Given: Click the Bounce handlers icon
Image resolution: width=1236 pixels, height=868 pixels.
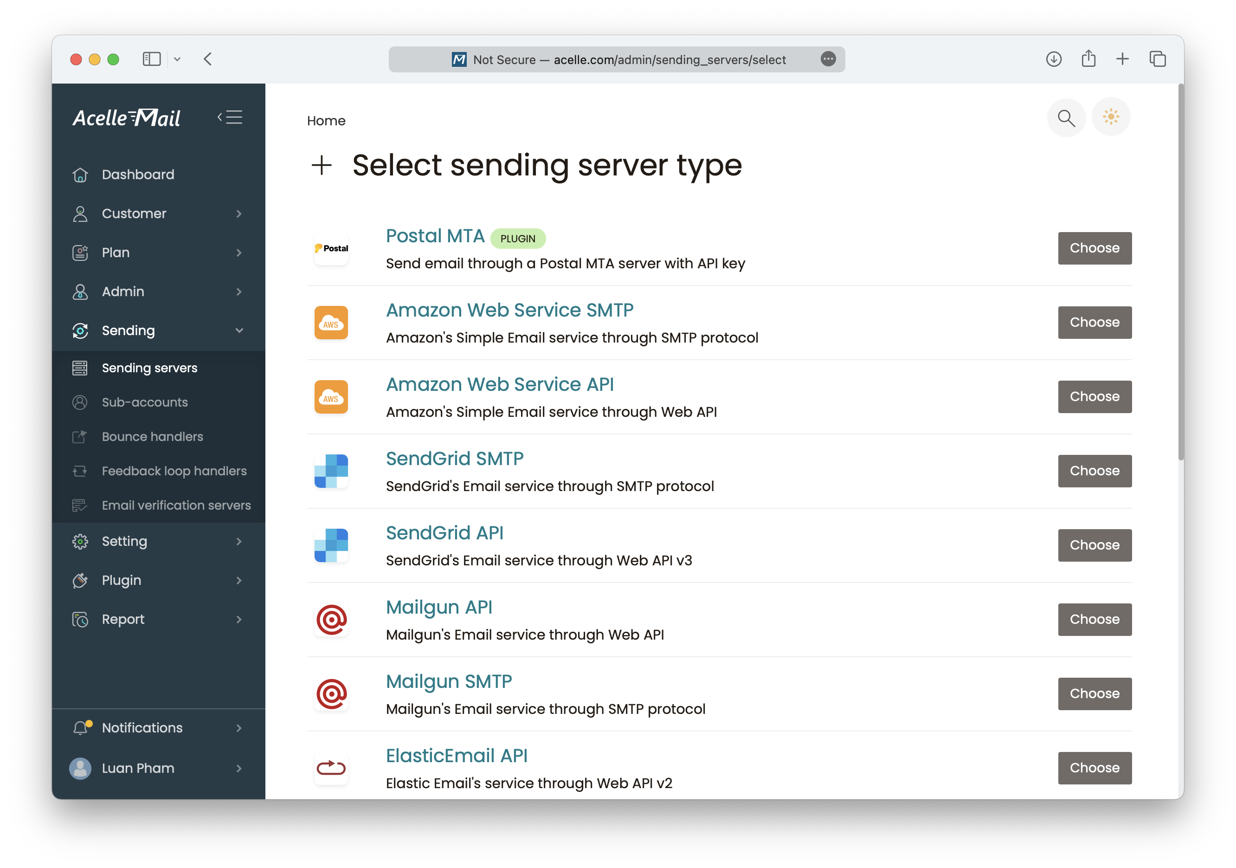Looking at the screenshot, I should [80, 437].
